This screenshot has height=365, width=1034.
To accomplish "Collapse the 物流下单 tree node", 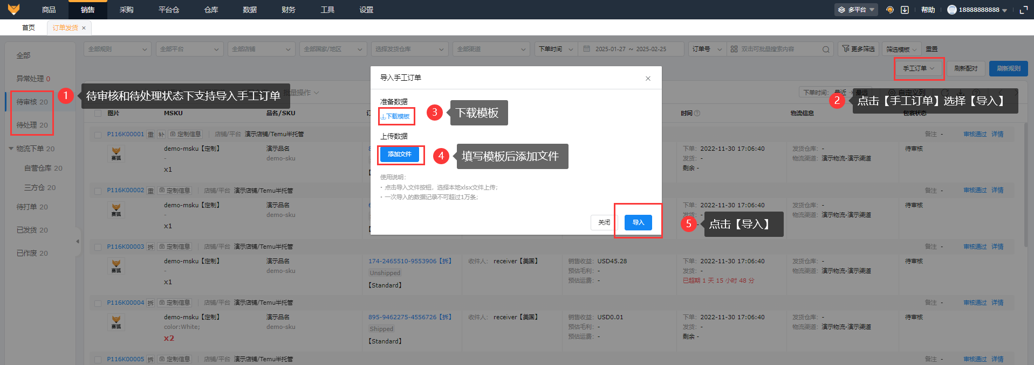I will coord(11,149).
